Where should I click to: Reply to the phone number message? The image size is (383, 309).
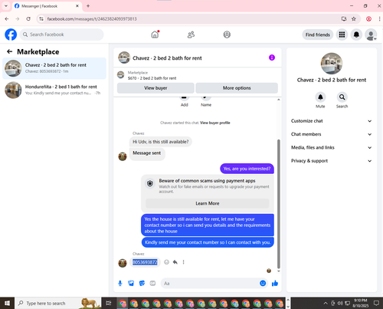click(x=175, y=262)
